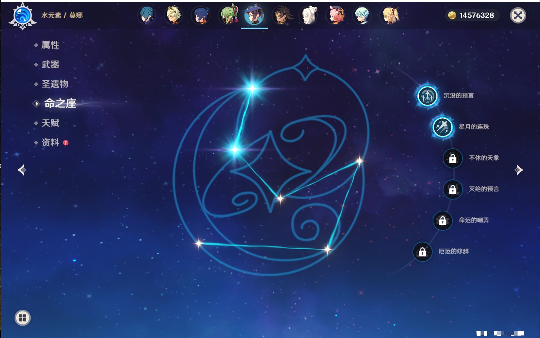This screenshot has height=338, width=540.
Task: Close the character screen
Action: click(518, 15)
